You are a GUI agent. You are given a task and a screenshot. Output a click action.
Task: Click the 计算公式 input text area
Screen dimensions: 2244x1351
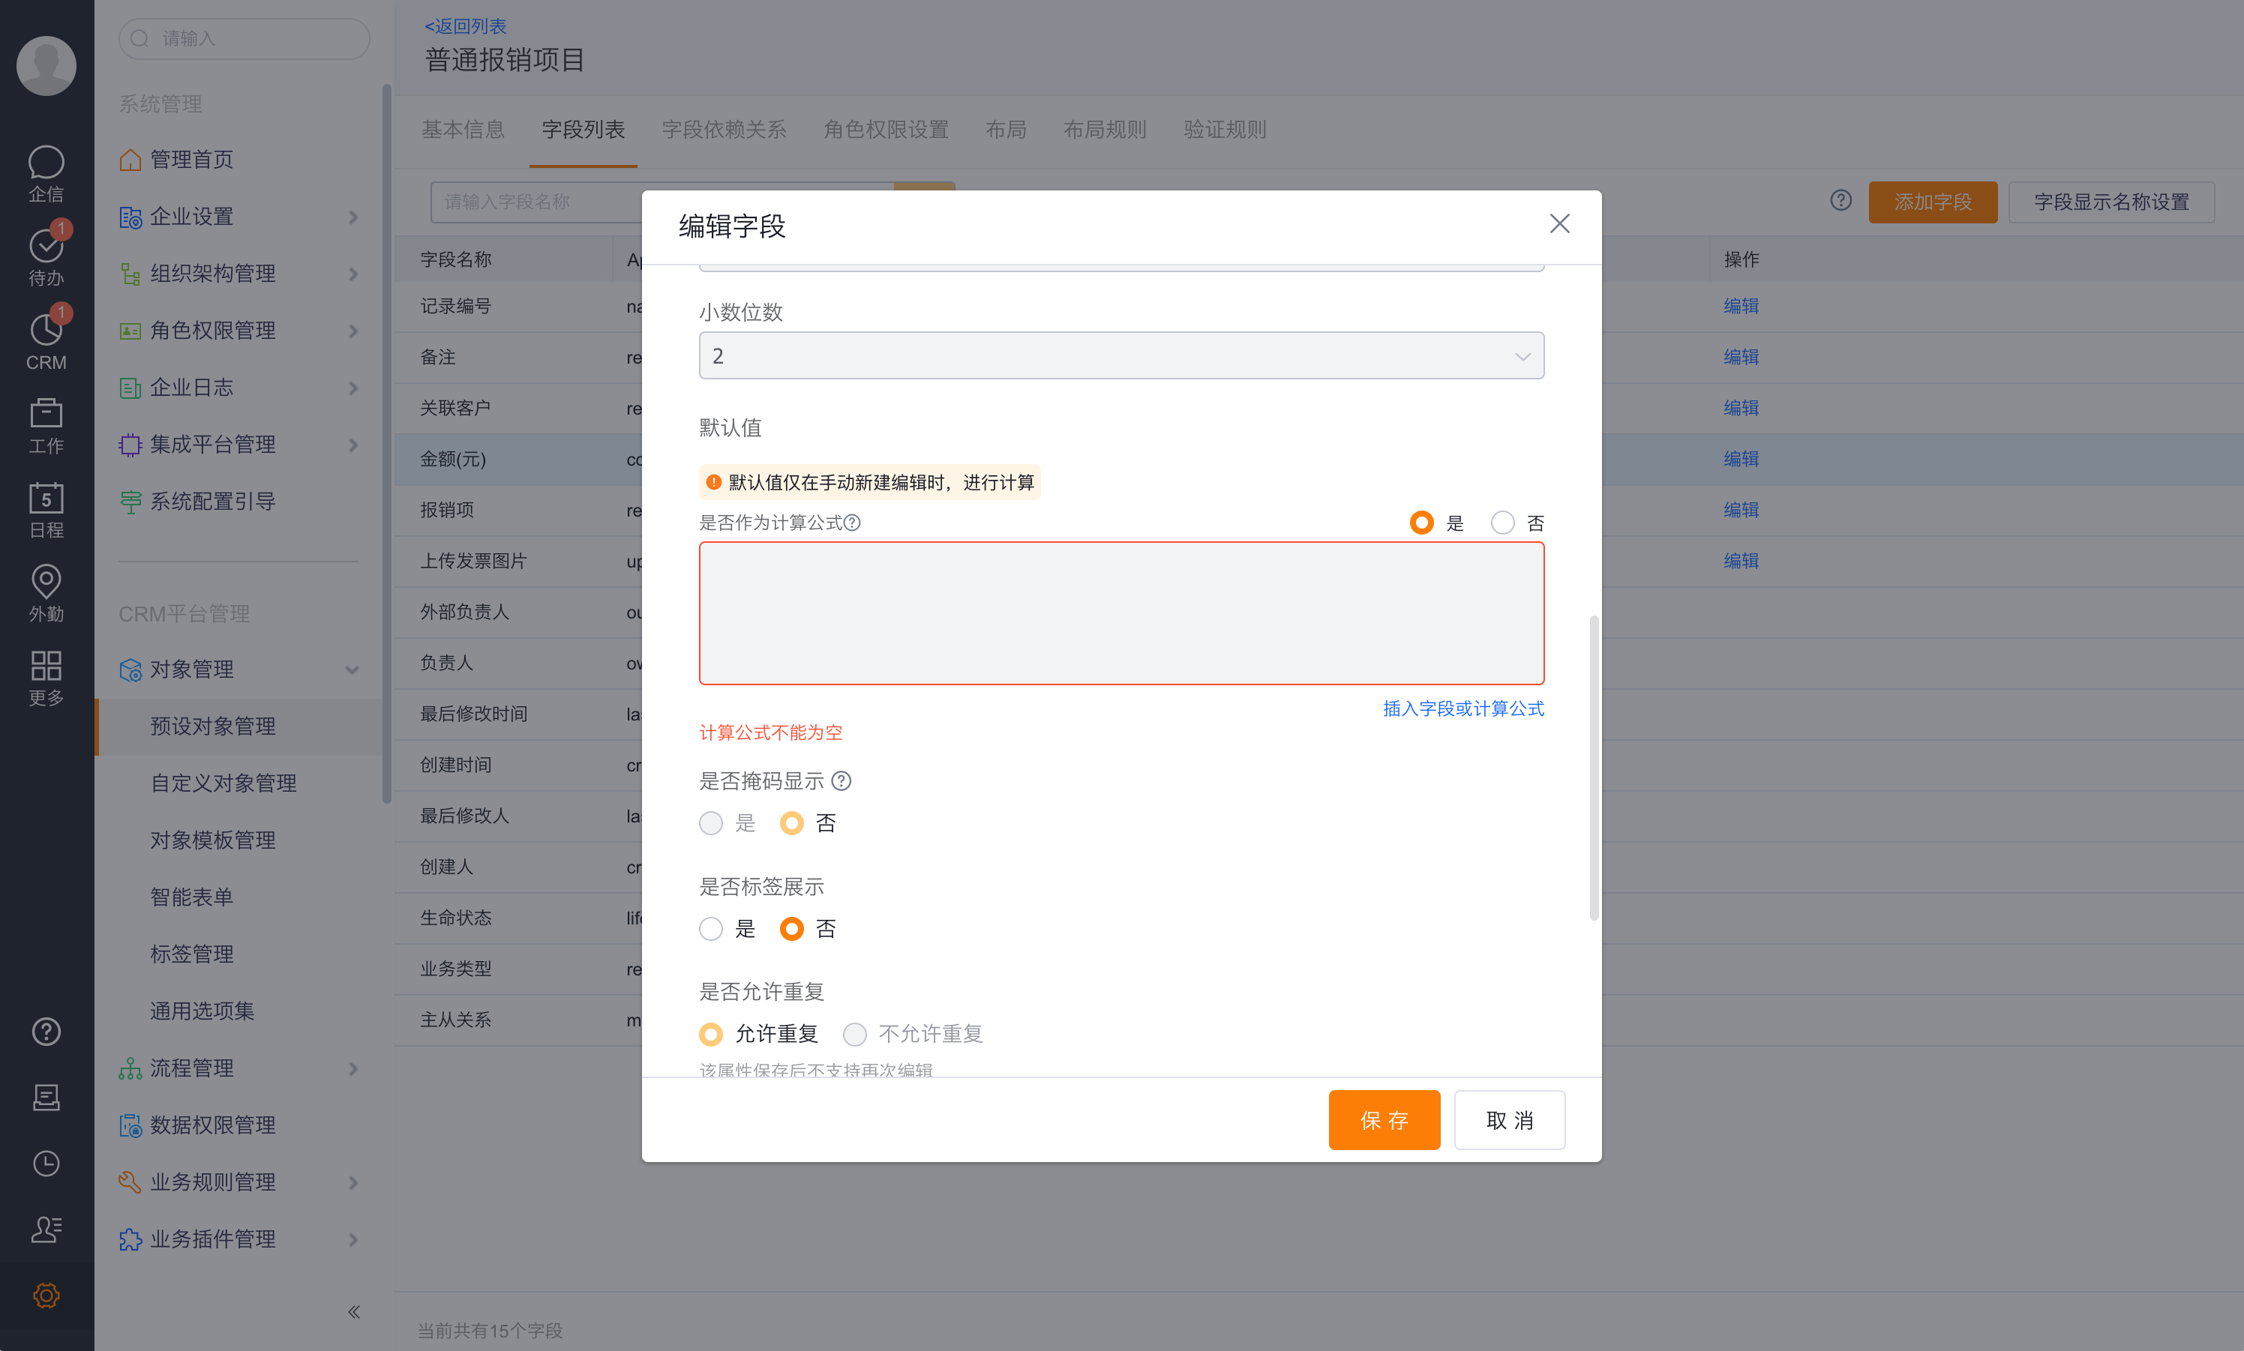(x=1122, y=613)
